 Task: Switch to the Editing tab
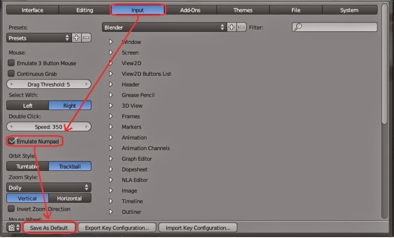[85, 10]
